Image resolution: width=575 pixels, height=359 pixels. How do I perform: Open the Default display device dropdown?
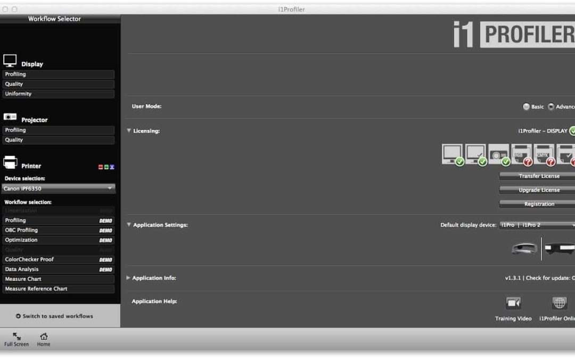pyautogui.click(x=537, y=225)
